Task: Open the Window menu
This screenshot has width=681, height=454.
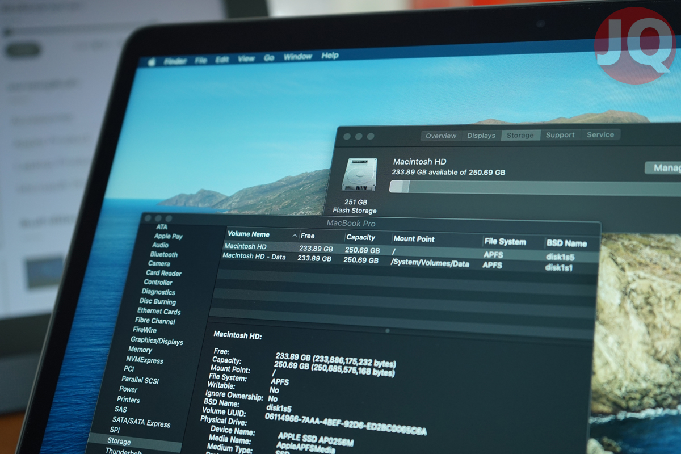Action: 298,57
